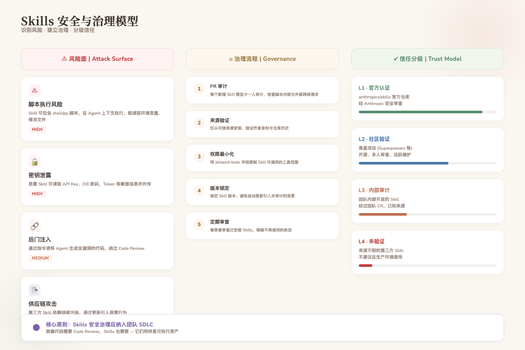Click the text 来源不明的第三方 Skill
This screenshot has height=350, width=525.
click(x=381, y=250)
